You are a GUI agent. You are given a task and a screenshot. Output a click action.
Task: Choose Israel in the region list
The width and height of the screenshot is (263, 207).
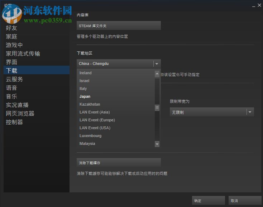point(116,81)
